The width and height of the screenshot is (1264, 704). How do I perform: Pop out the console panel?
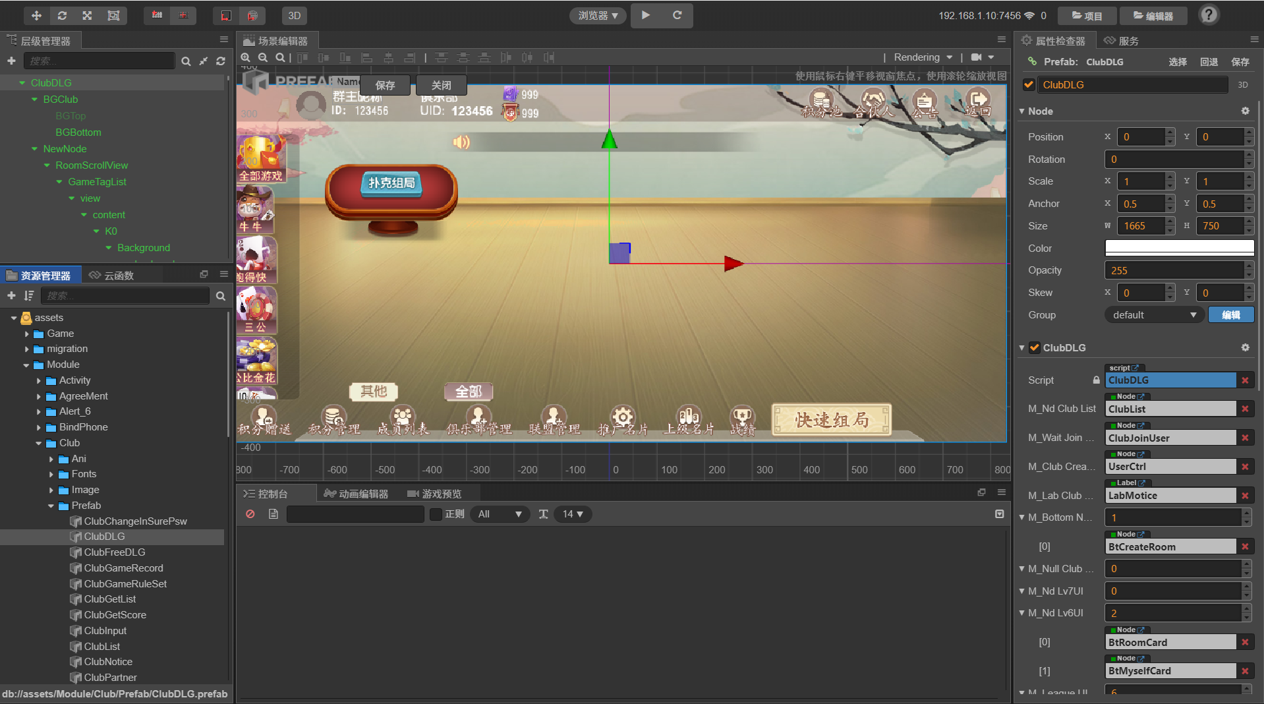981,492
